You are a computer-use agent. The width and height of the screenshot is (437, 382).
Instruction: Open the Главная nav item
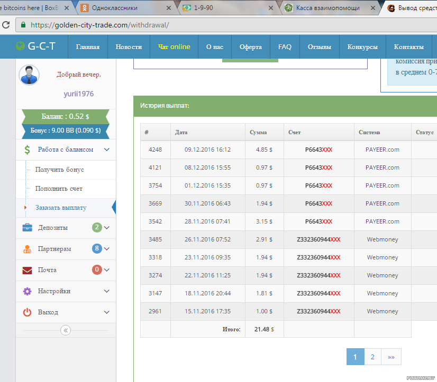click(88, 47)
